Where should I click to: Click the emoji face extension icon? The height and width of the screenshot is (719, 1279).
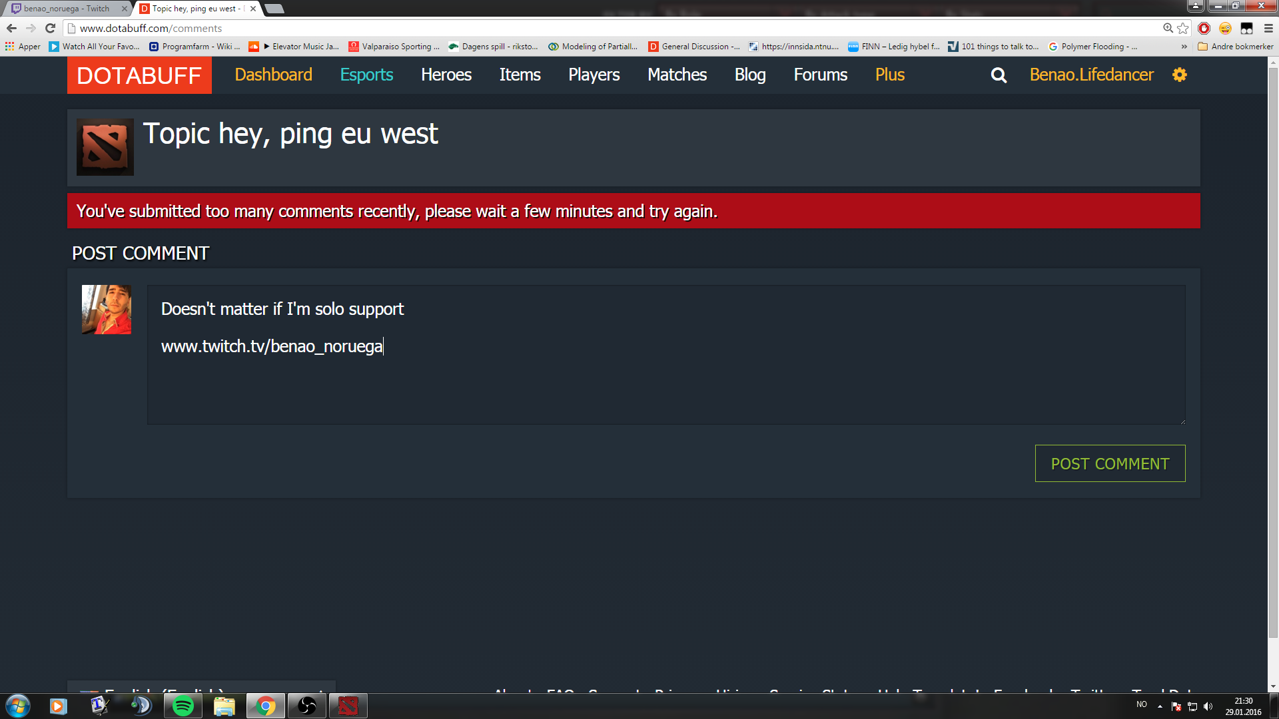1225,28
